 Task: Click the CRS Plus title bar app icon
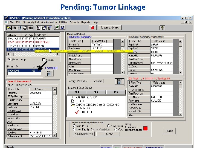(x=6, y=18)
